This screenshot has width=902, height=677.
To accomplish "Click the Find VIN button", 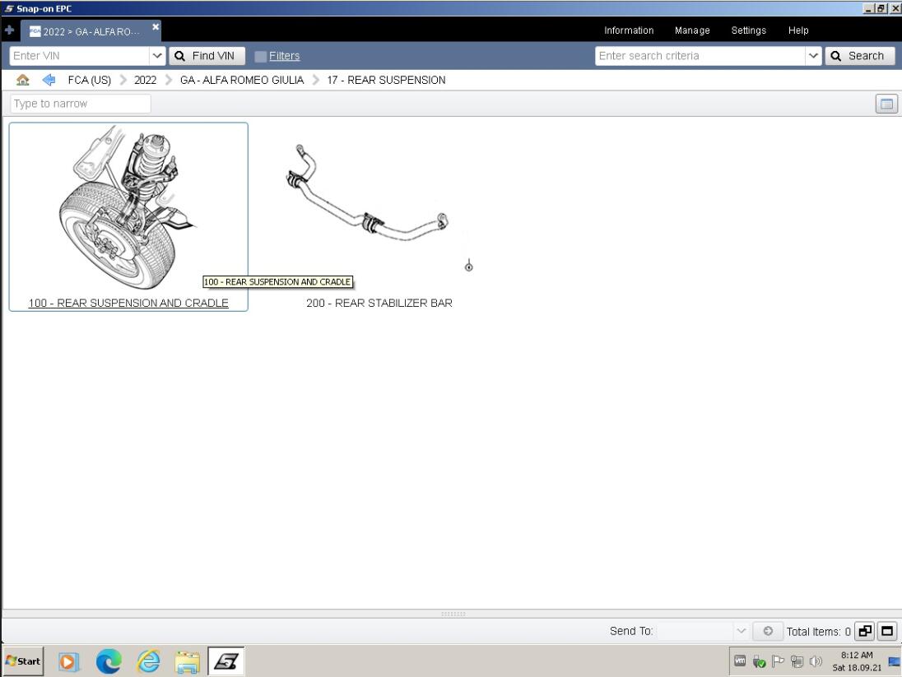I will point(207,56).
